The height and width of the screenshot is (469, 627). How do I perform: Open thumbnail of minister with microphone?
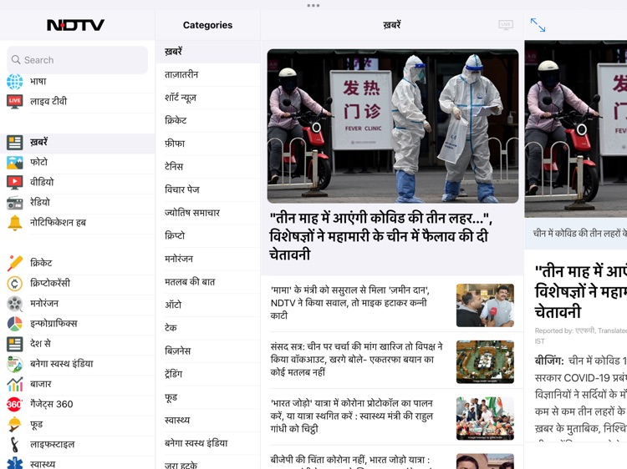tap(485, 305)
